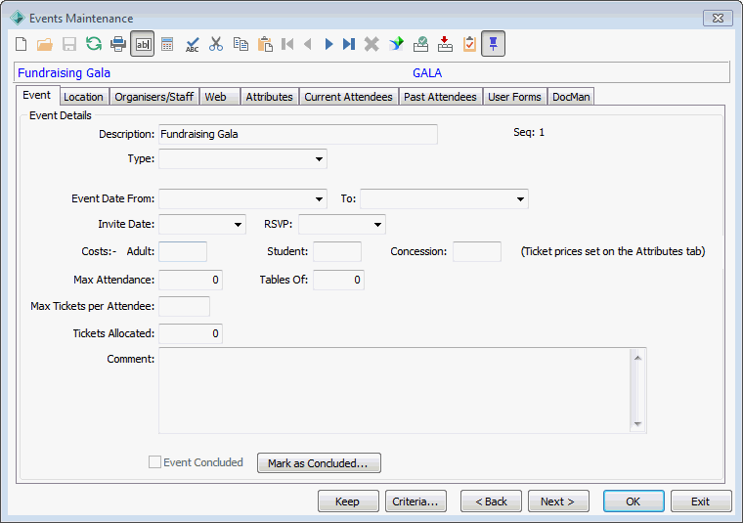Open the Current Attendees tab

(348, 97)
